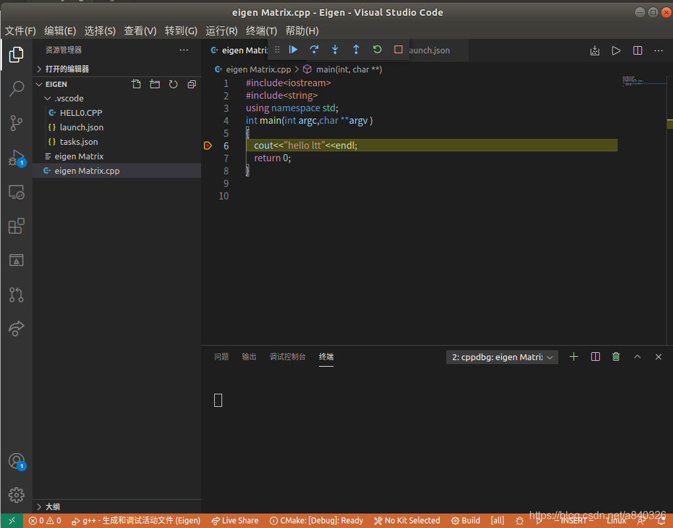Open the terminal selector dropdown
The image size is (673, 528).
[x=502, y=357]
